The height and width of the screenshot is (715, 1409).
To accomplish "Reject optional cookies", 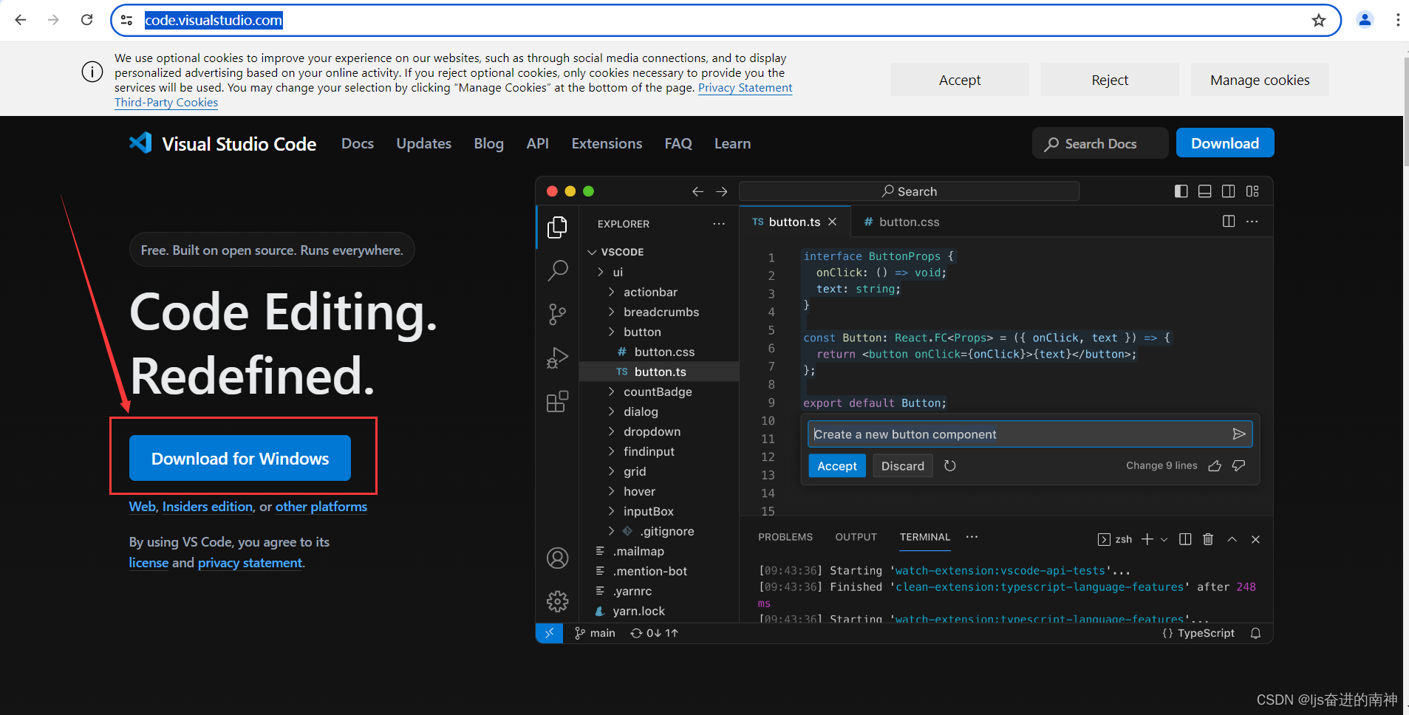I will point(1110,80).
